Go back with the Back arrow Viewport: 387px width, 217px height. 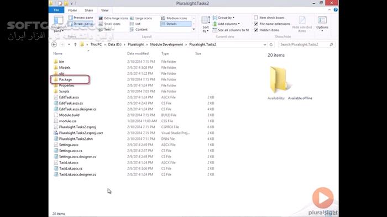click(54, 45)
